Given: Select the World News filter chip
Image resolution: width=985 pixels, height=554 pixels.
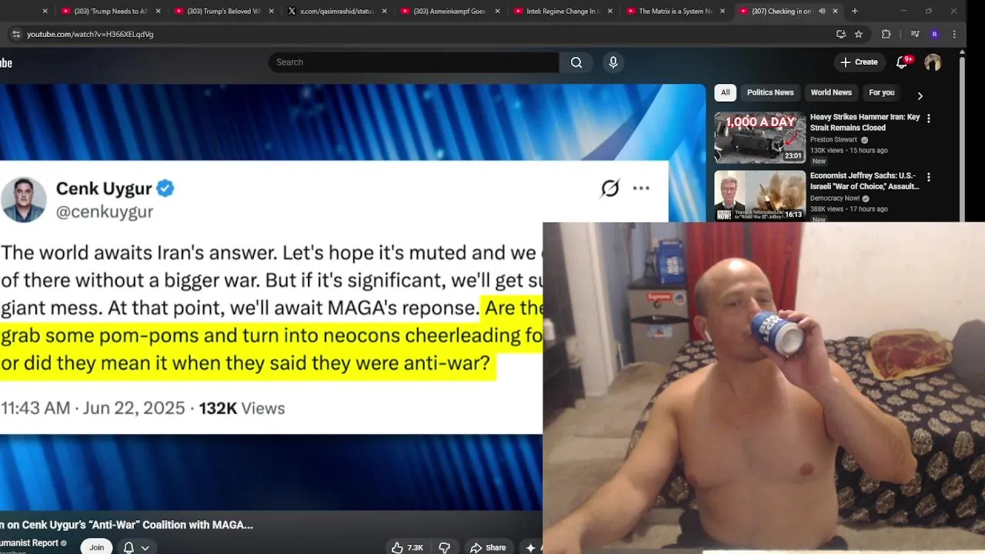Looking at the screenshot, I should pyautogui.click(x=831, y=92).
